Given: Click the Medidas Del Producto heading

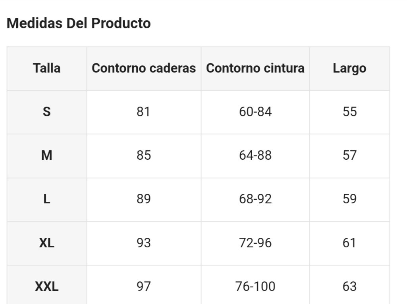Looking at the screenshot, I should tap(79, 23).
